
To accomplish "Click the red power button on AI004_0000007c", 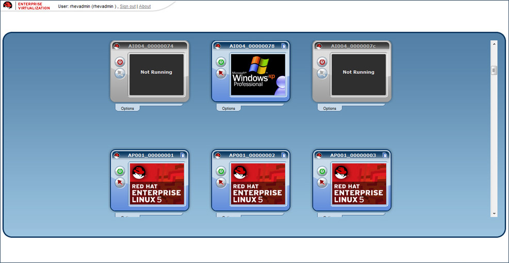I will point(322,62).
